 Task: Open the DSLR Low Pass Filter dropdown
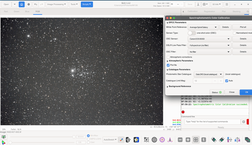pos(209,46)
